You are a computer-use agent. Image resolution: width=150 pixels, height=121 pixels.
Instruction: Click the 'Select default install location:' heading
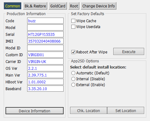pos(98,67)
